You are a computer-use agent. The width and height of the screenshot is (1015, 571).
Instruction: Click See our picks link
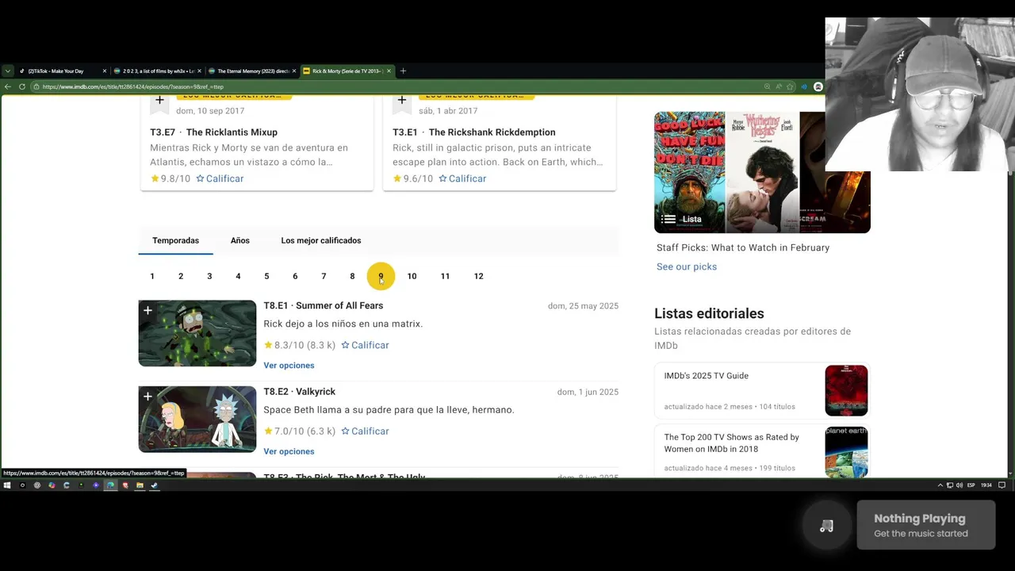[687, 266]
